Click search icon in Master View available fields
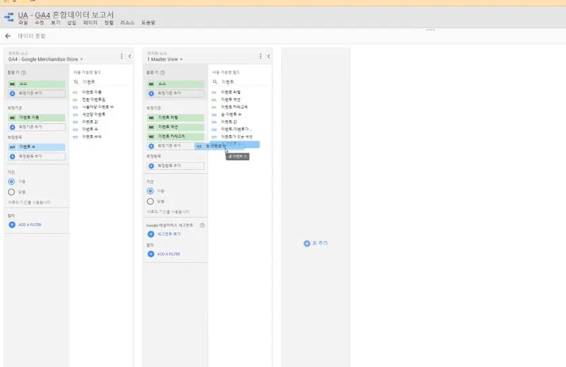Image resolution: width=566 pixels, height=367 pixels. click(x=215, y=82)
